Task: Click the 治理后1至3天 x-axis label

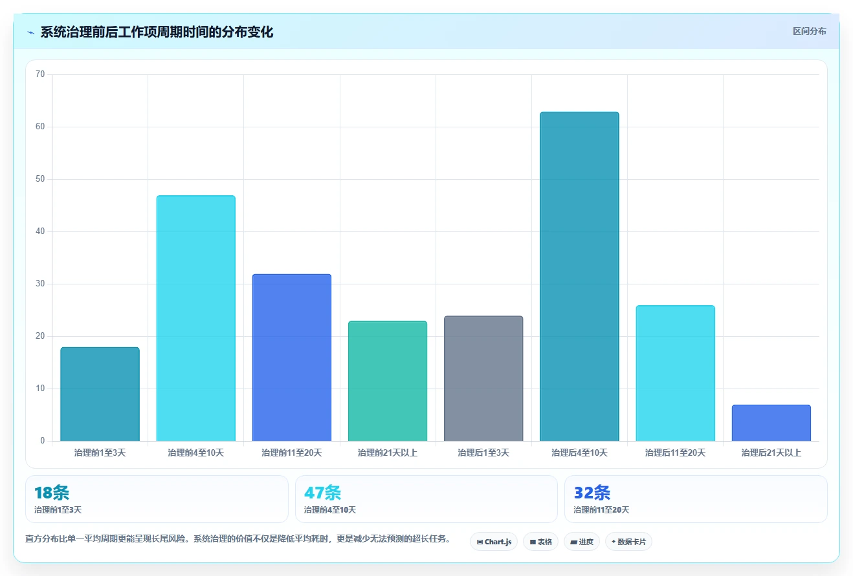Action: (x=483, y=453)
